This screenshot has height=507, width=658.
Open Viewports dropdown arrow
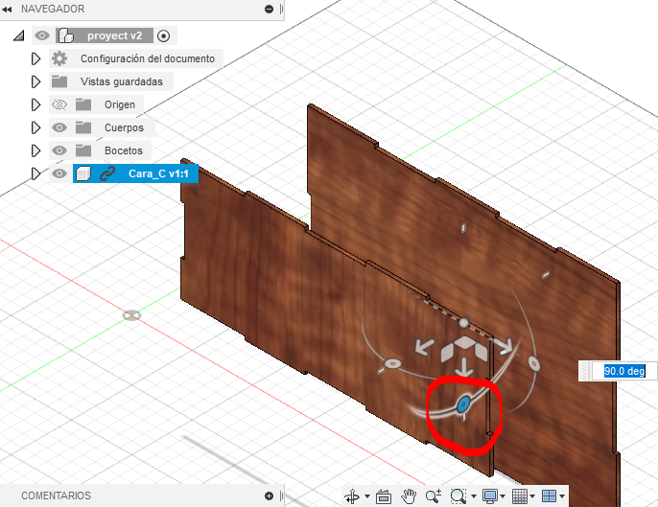point(562,496)
